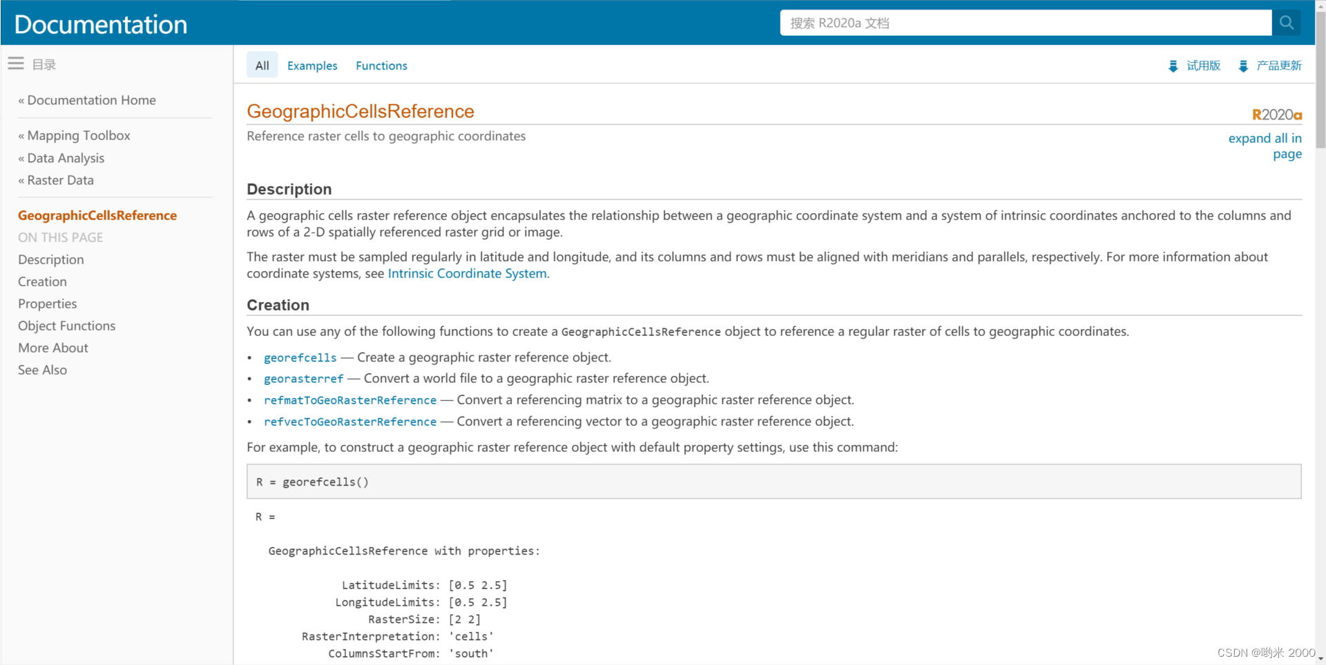This screenshot has height=665, width=1326.
Task: Open georasterref function documentation
Action: pyautogui.click(x=304, y=378)
